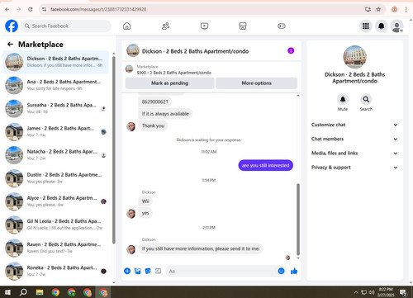Open File Explorer from taskbar

point(40,292)
